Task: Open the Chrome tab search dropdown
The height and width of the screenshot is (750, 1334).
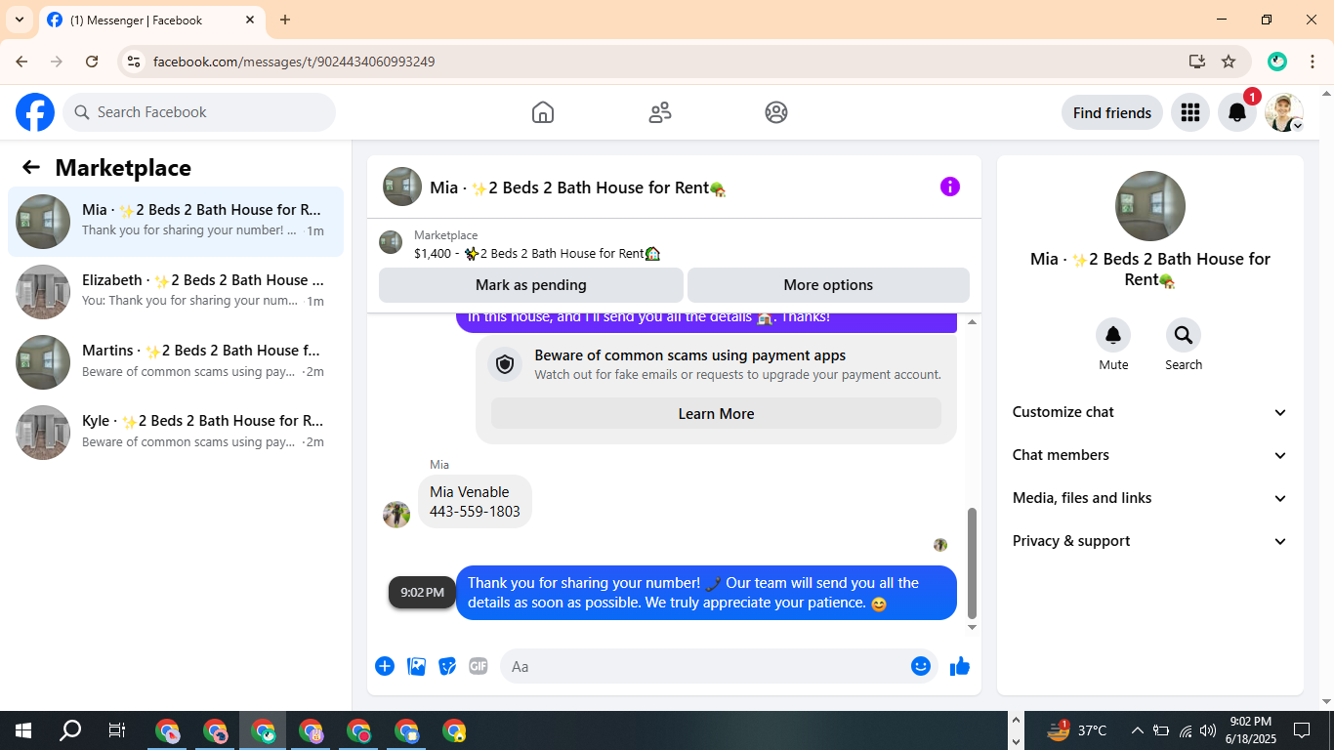Action: click(20, 20)
